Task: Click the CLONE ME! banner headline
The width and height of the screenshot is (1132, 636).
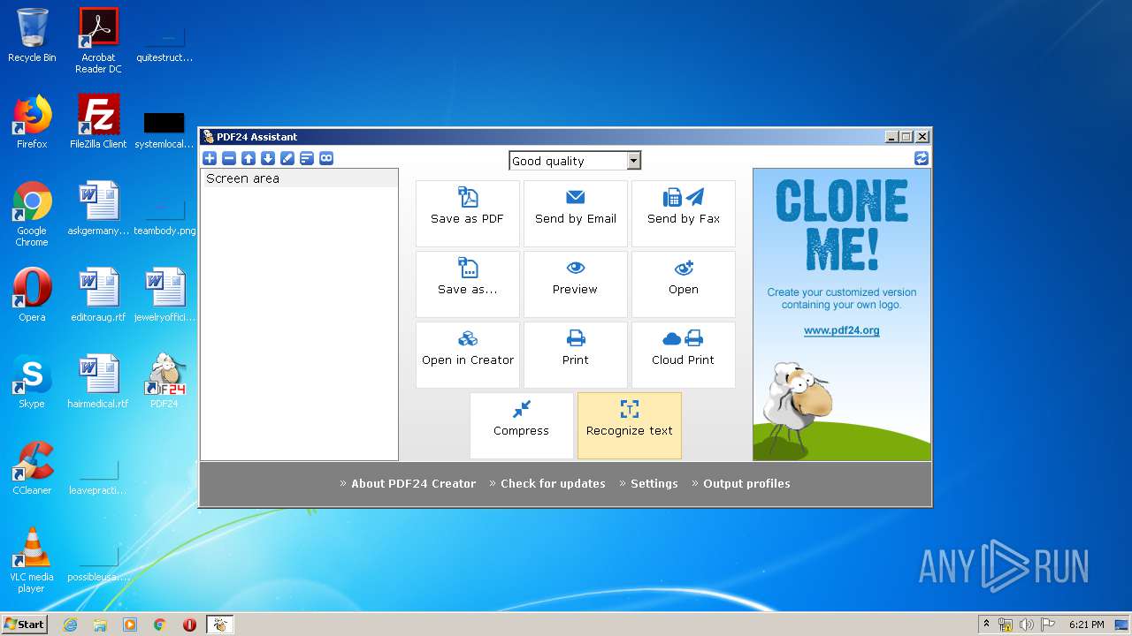Action: [842, 224]
